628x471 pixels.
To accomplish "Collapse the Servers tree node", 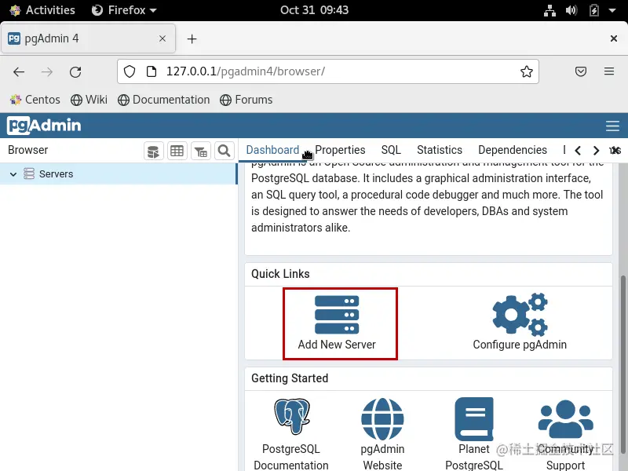I will click(x=13, y=174).
